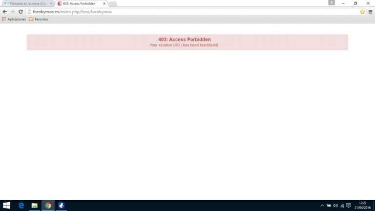The height and width of the screenshot is (211, 375).
Task: Open File Explorer from the taskbar
Action: pos(35,206)
